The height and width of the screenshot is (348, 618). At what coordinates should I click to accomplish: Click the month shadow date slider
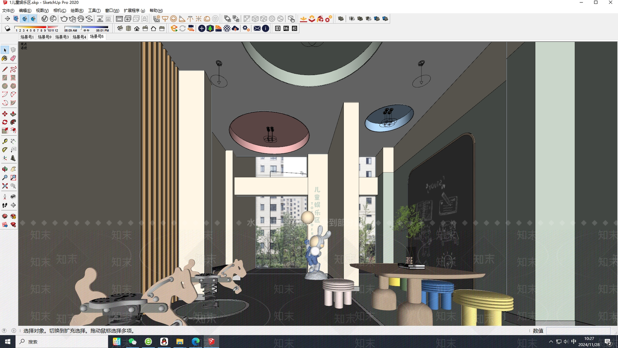click(36, 27)
